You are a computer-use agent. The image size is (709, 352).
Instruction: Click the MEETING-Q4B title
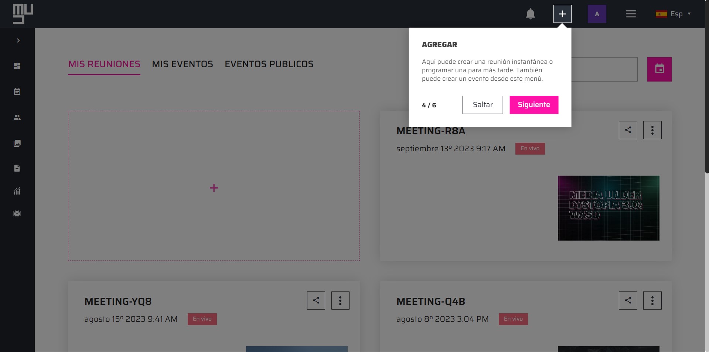431,301
